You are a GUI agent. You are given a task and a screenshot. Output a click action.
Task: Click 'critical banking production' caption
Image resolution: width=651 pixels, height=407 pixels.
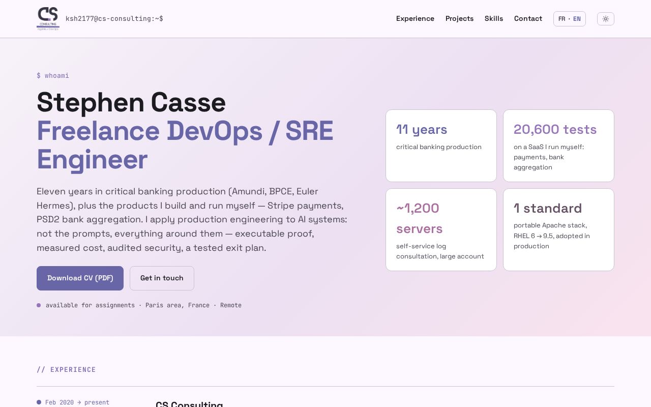coord(439,147)
